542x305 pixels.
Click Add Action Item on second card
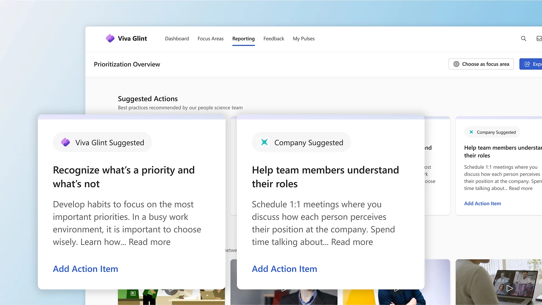pyautogui.click(x=284, y=268)
